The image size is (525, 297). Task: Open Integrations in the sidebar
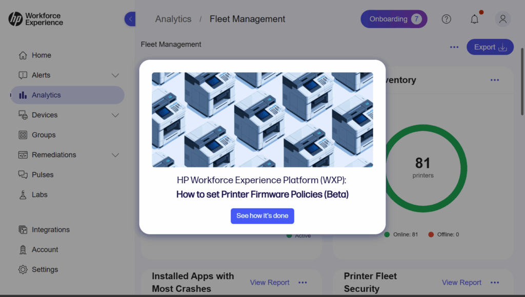point(50,230)
